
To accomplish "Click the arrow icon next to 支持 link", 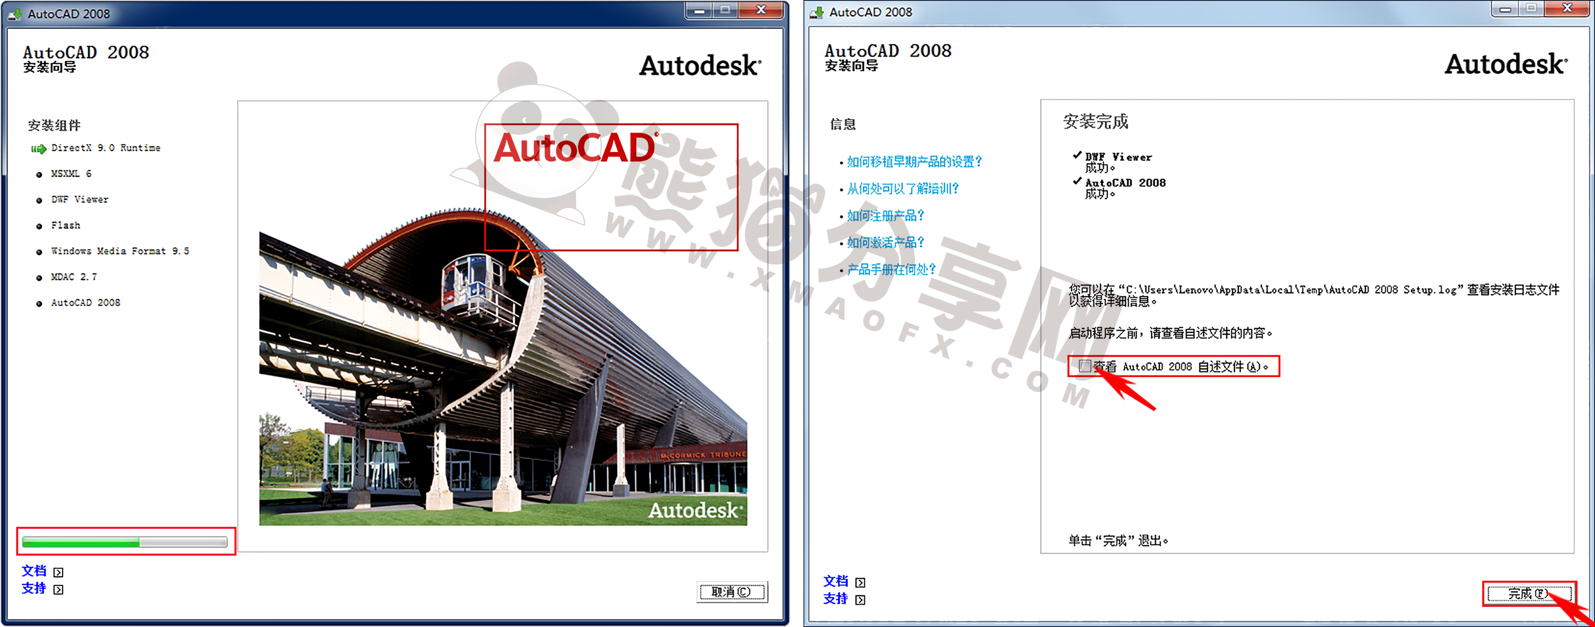I will pos(59,589).
